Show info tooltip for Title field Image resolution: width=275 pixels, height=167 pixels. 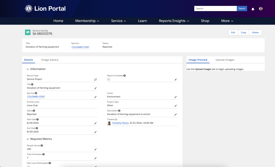pos(32,84)
